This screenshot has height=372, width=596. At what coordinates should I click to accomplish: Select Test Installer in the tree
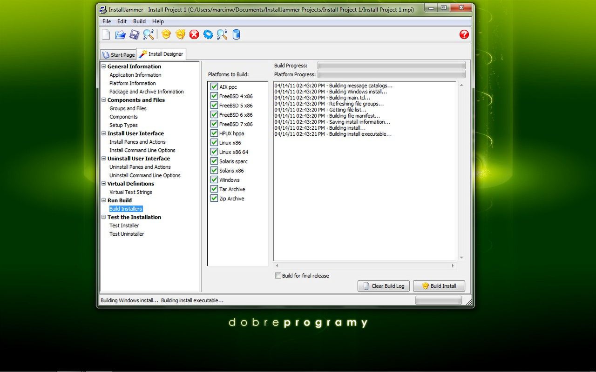(124, 226)
